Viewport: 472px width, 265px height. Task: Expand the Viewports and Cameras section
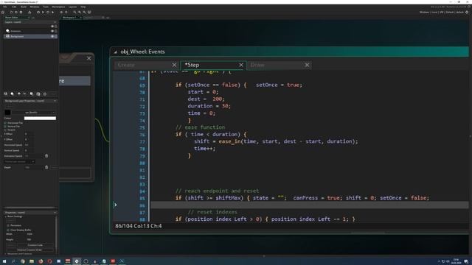click(x=5, y=254)
